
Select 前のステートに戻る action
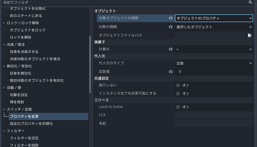click(x=26, y=16)
